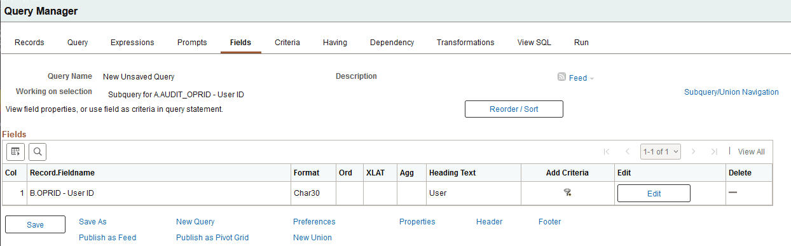Click the Edit button for B.OPRID
Image resolution: width=791 pixels, height=246 pixels.
(x=654, y=194)
